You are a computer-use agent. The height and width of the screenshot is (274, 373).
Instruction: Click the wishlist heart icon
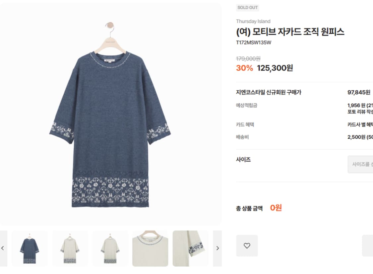[x=247, y=246]
